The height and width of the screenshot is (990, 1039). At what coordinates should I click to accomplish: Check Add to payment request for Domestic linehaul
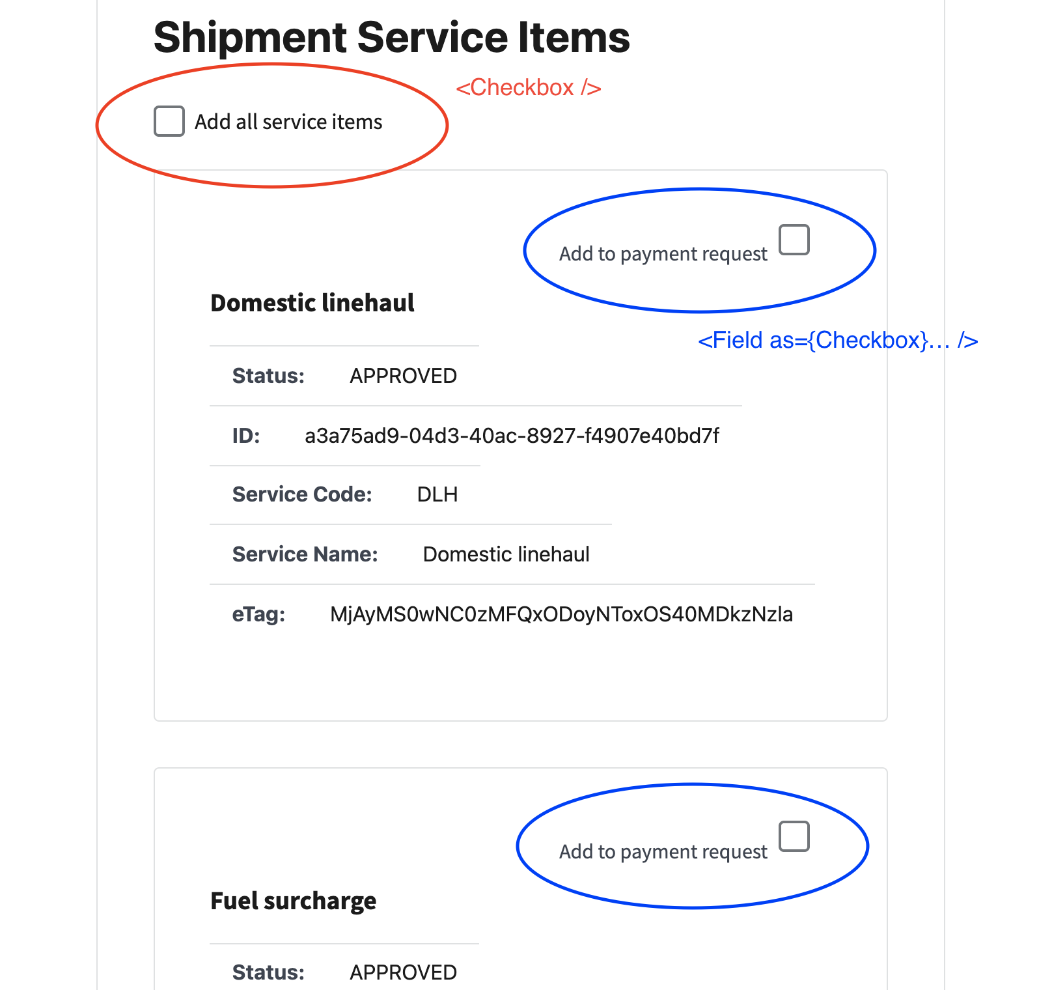click(x=794, y=240)
